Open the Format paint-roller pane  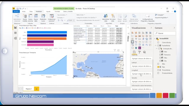139,52
